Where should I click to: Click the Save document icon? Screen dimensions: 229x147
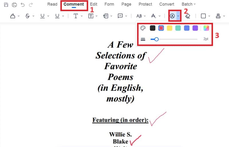6,5
